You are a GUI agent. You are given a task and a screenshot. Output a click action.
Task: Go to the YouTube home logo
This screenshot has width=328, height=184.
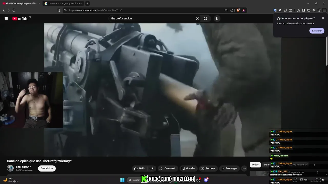(x=20, y=18)
